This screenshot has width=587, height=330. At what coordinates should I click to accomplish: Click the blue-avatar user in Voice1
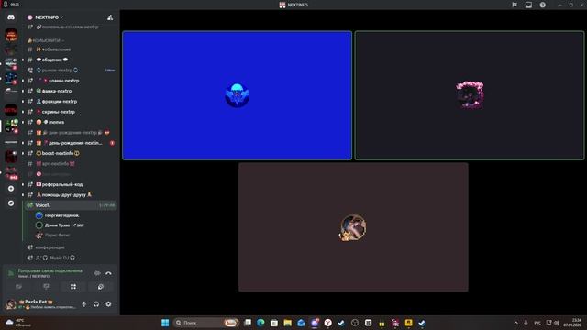tap(57, 215)
